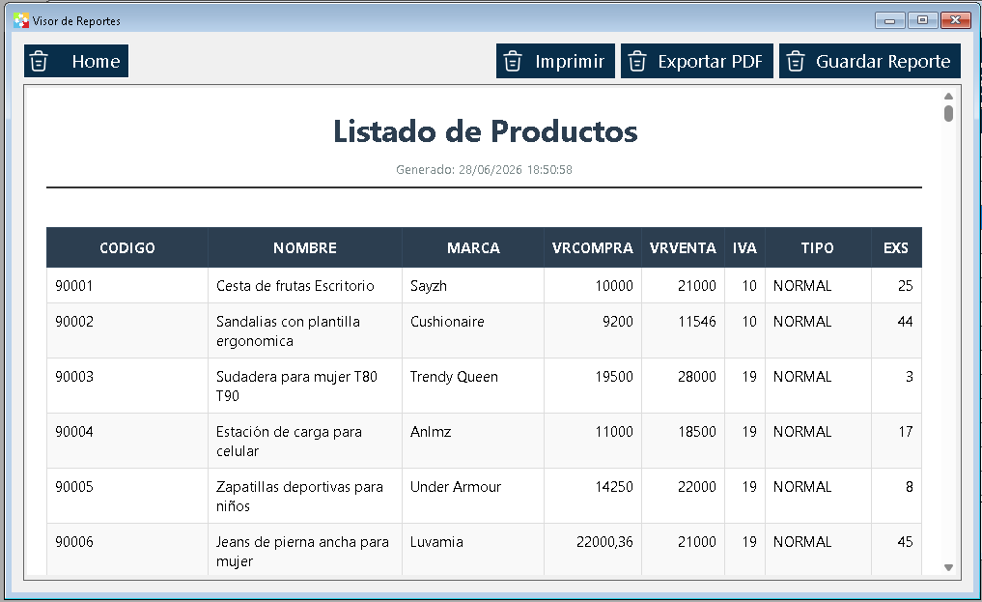982x602 pixels.
Task: Click the NOMBRE column header
Action: (x=305, y=247)
